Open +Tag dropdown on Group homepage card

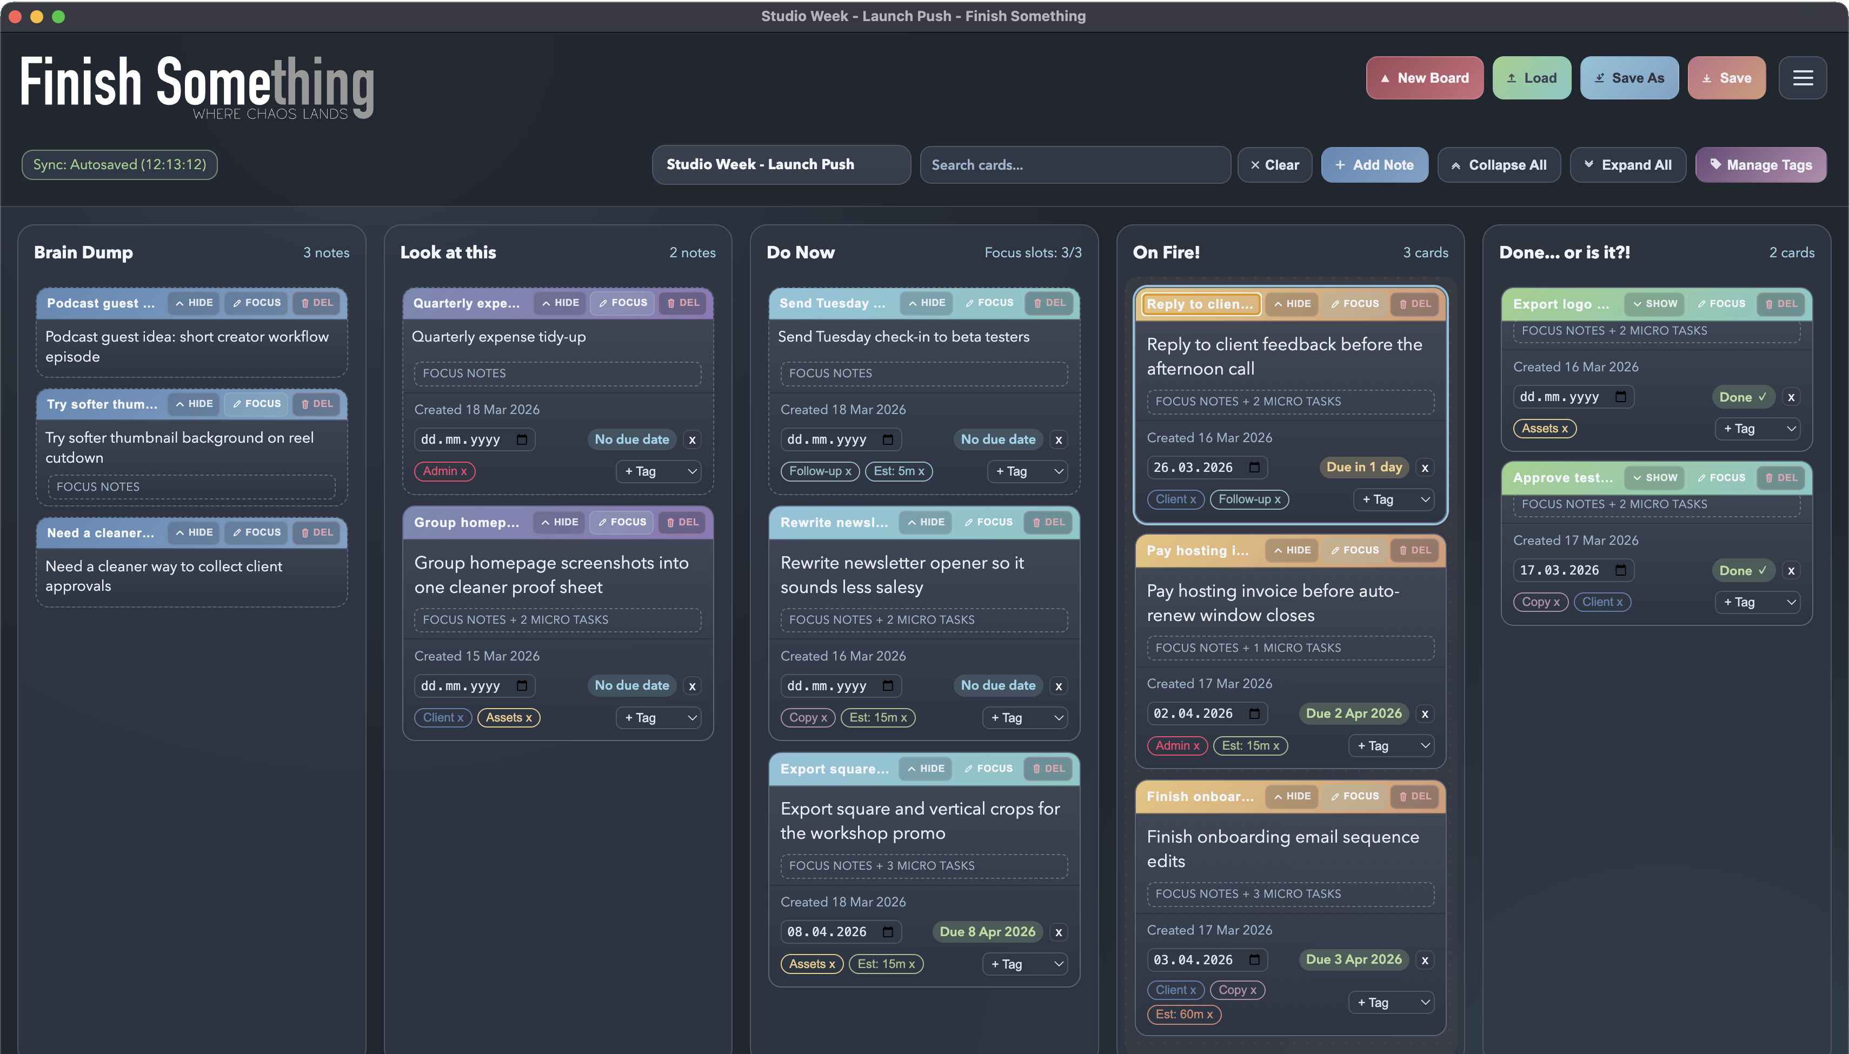[659, 717]
